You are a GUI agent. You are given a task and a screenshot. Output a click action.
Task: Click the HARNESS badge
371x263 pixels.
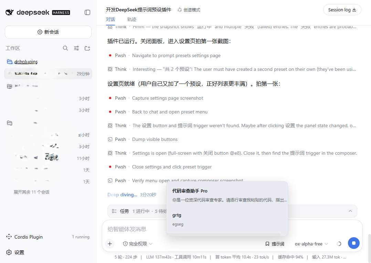click(x=61, y=12)
